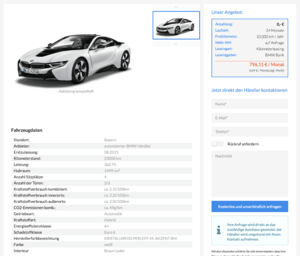Click the (669 € / Monat zzgl. MwSt) note
The width and height of the screenshot is (300, 256).
(266, 70)
